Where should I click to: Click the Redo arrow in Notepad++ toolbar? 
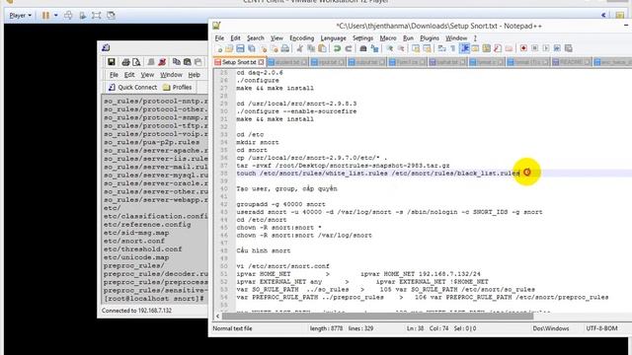(349, 48)
